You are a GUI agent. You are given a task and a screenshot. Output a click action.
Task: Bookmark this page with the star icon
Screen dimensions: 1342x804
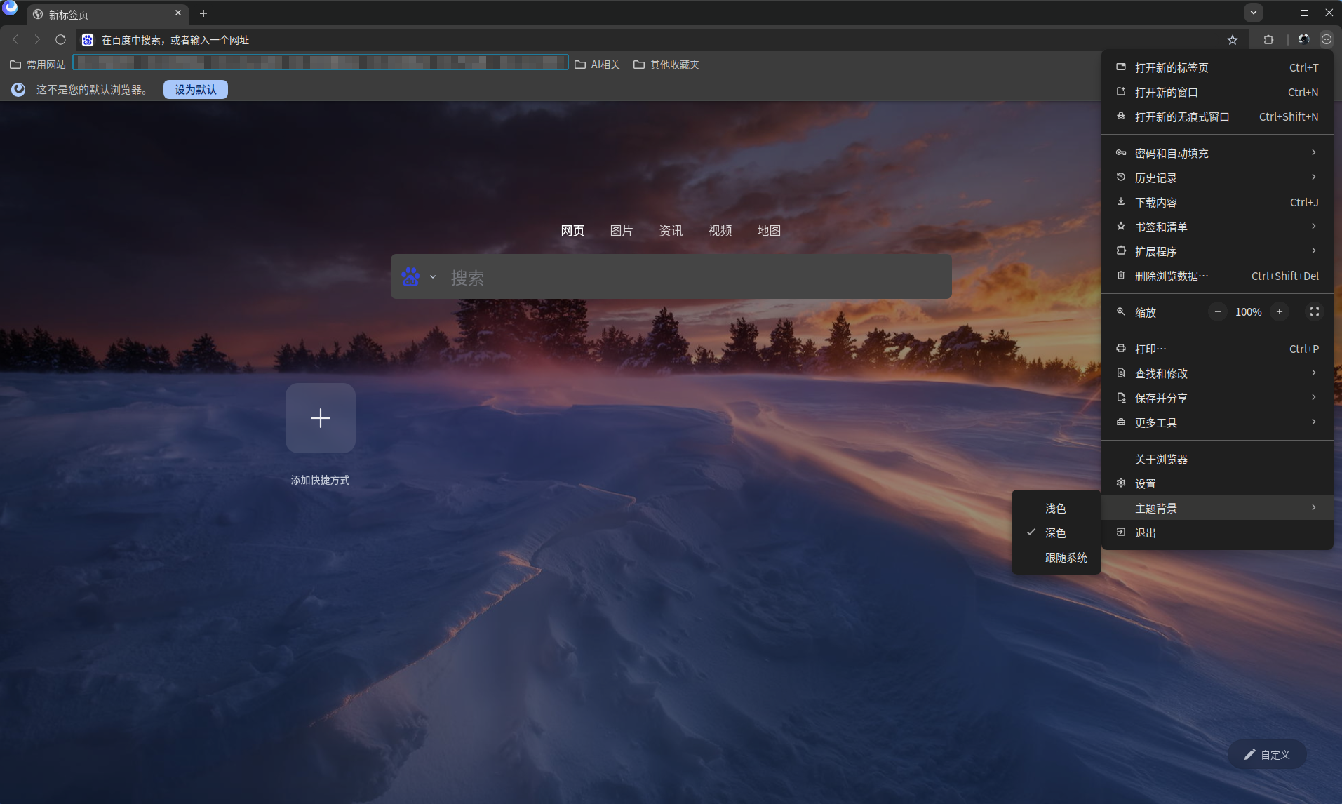pyautogui.click(x=1233, y=40)
